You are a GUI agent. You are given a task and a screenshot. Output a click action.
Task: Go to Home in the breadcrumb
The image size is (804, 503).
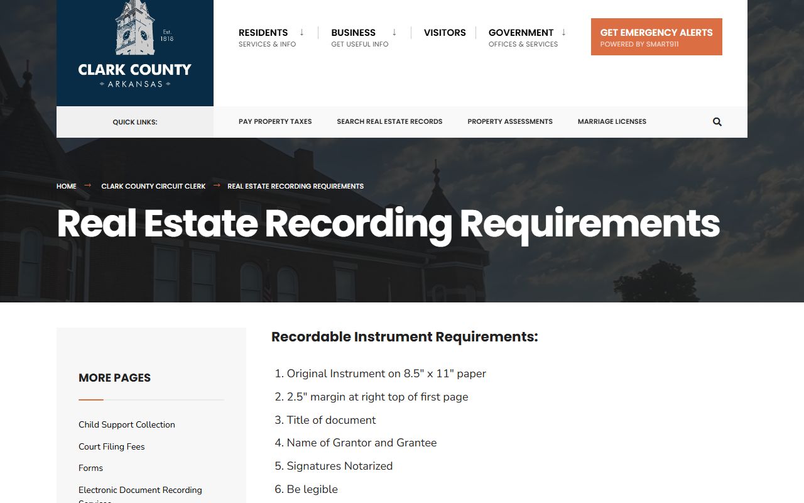pos(67,186)
